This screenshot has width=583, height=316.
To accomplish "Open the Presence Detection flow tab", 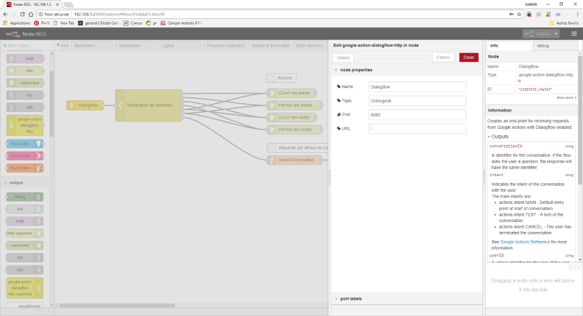I will (225, 46).
